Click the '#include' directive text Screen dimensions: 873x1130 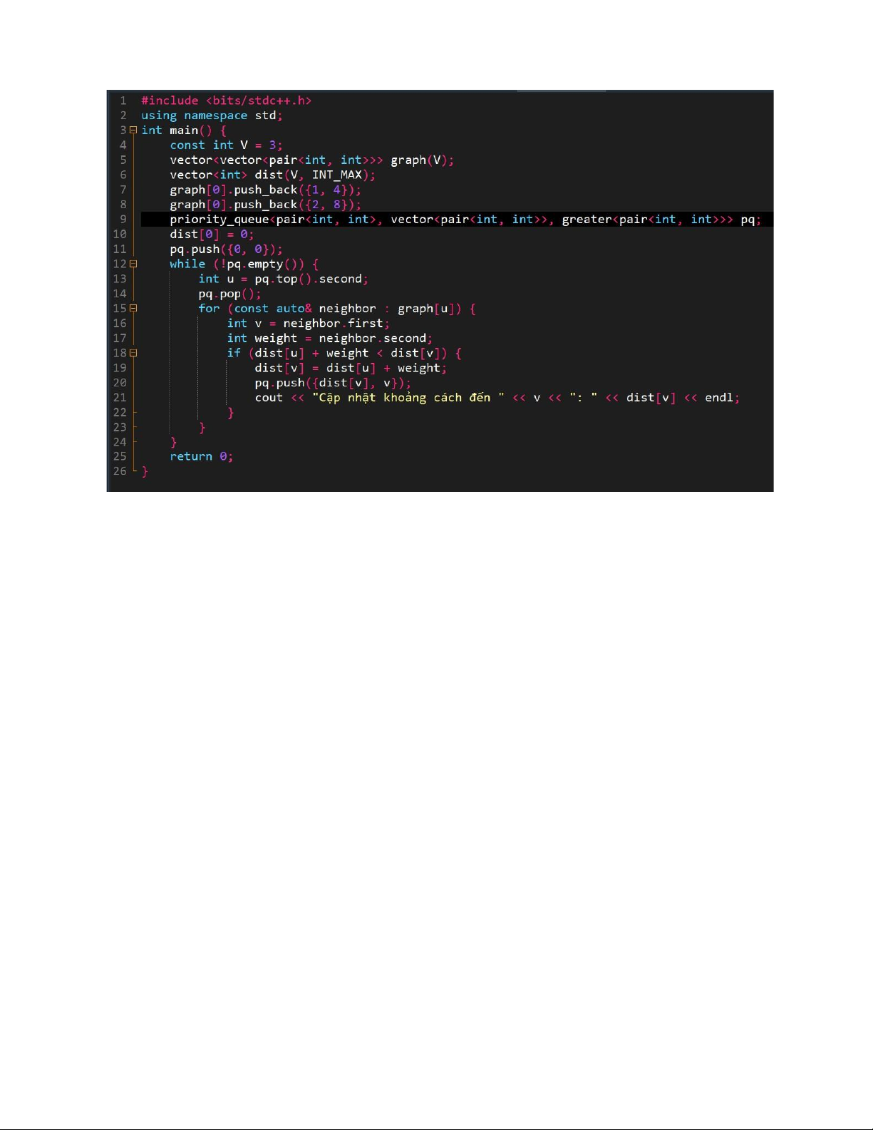pos(170,101)
